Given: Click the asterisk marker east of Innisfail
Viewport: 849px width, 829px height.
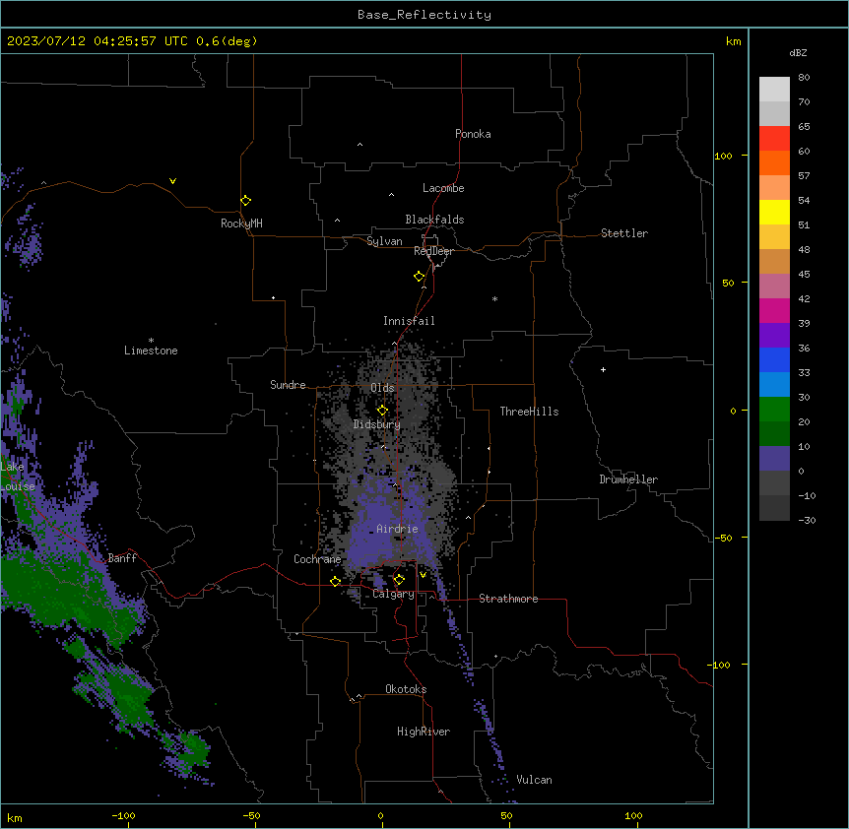Looking at the screenshot, I should point(494,298).
